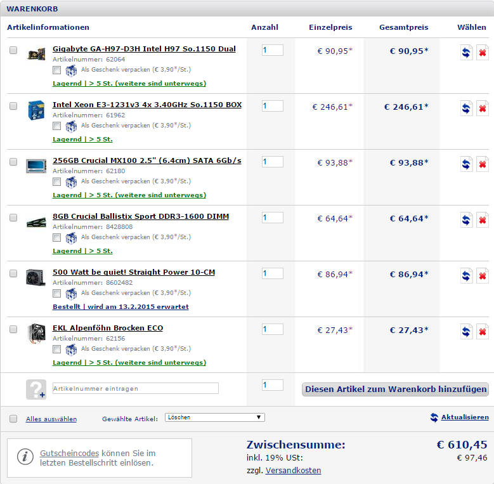Enable gift wrapping for Intel Xeon E3-1231v3

pyautogui.click(x=56, y=126)
